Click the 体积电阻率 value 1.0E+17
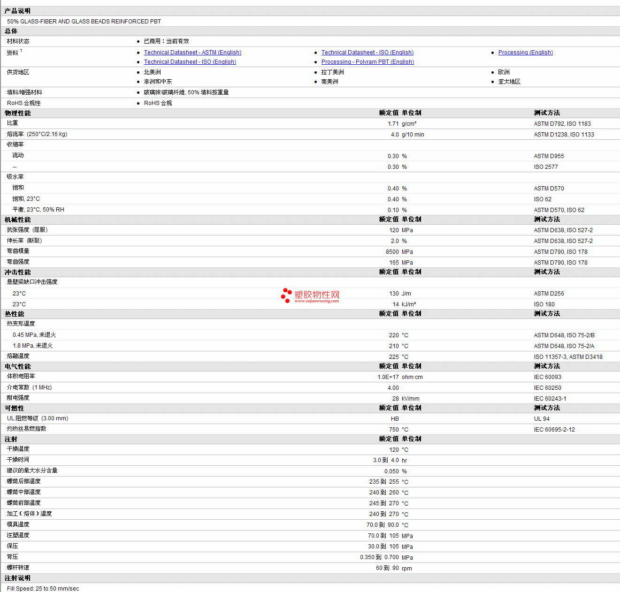 pyautogui.click(x=388, y=377)
